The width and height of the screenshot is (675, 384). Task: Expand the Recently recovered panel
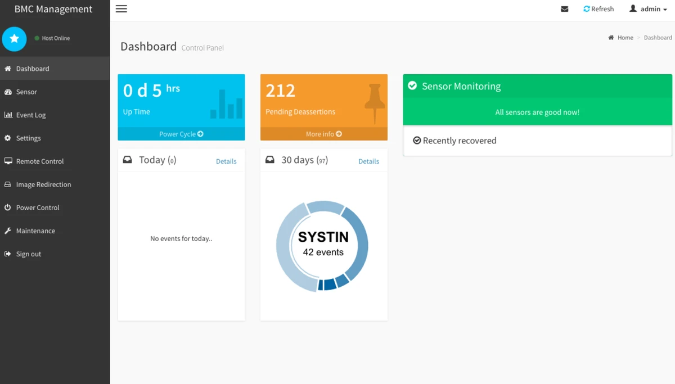coord(459,141)
